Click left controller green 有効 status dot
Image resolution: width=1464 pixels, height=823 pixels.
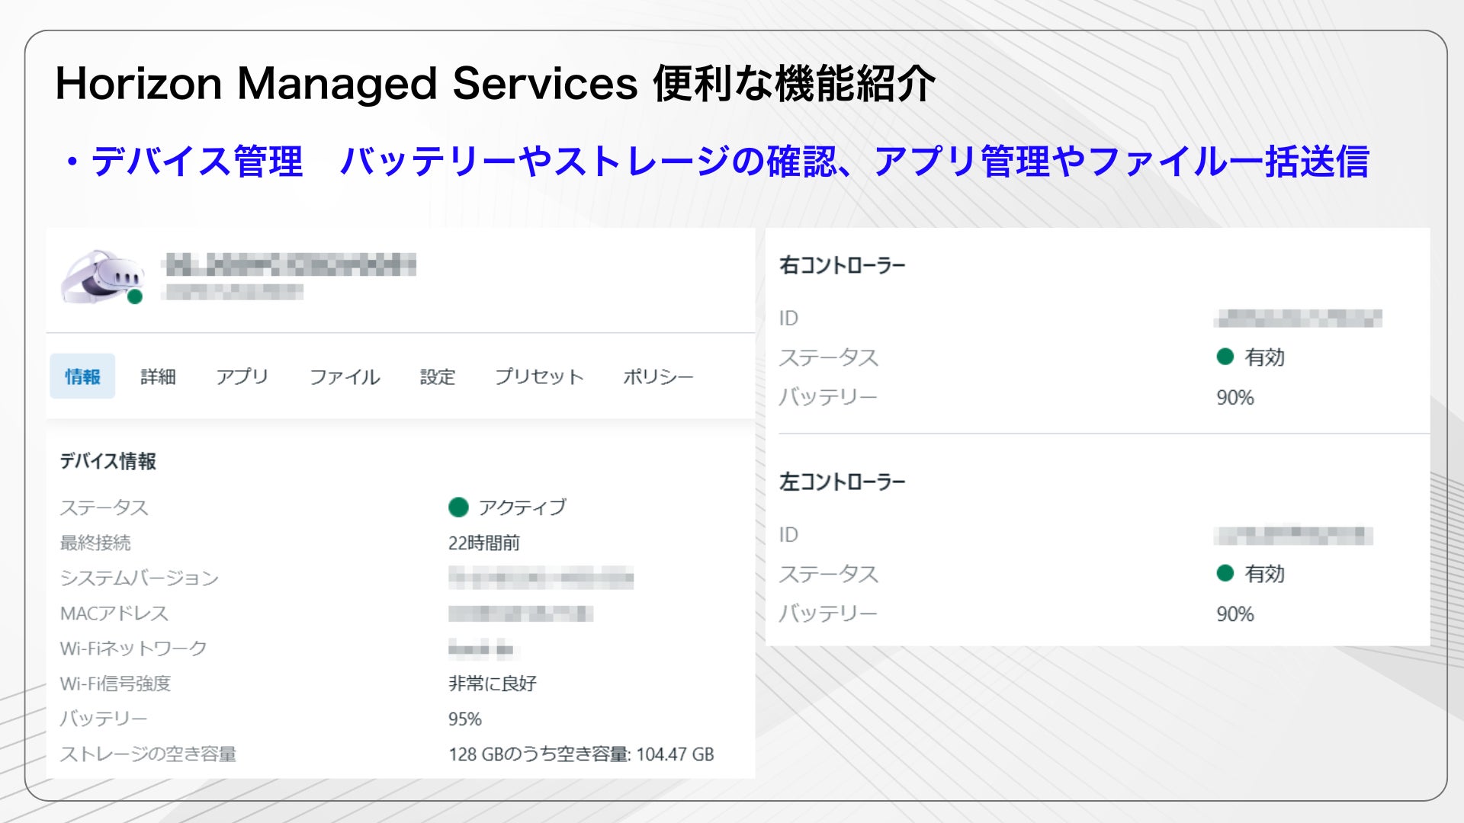pos(1225,573)
